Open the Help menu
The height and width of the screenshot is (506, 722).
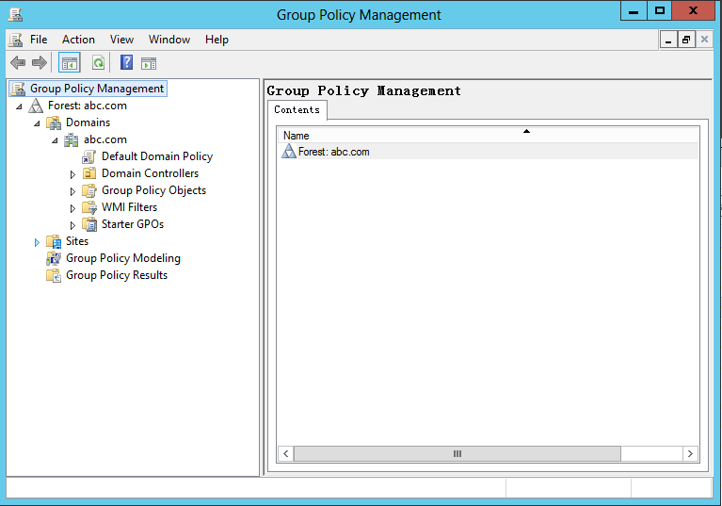pyautogui.click(x=217, y=40)
